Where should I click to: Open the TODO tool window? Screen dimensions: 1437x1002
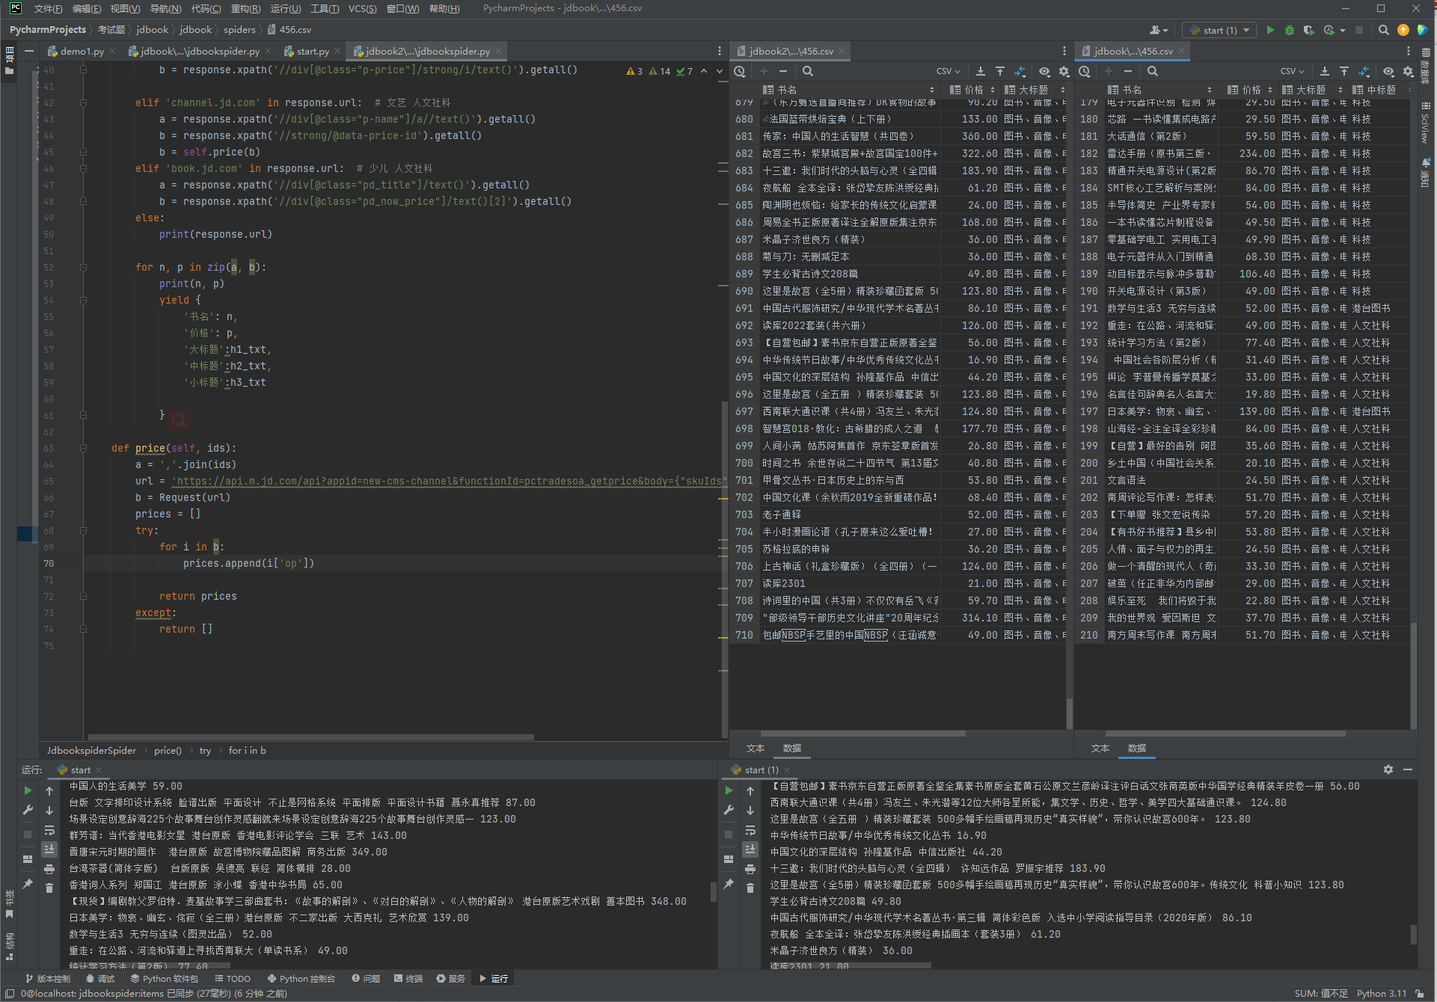(233, 979)
